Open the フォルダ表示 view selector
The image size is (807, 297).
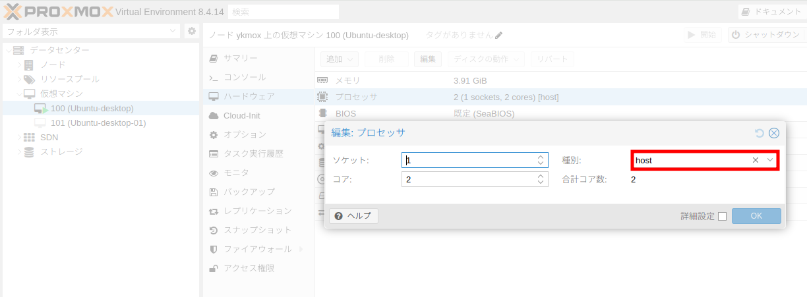point(90,31)
